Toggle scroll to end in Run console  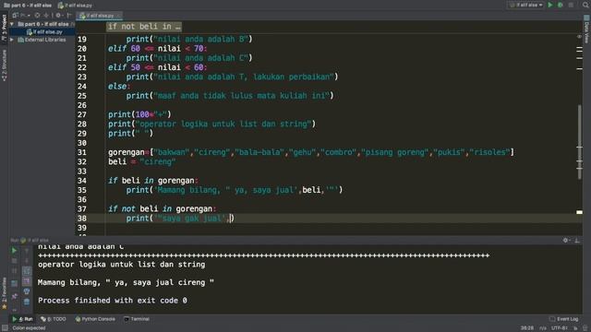(x=27, y=281)
